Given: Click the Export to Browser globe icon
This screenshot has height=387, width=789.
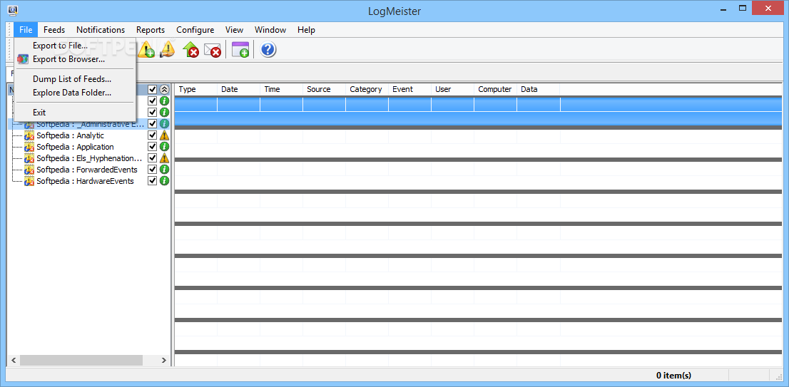Looking at the screenshot, I should pyautogui.click(x=23, y=59).
